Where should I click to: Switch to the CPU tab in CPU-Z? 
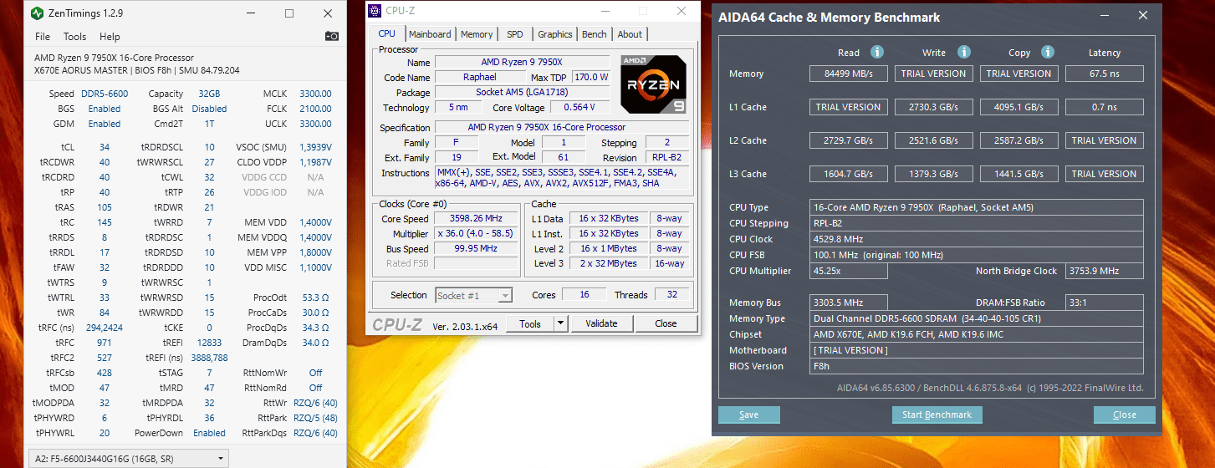pos(386,33)
